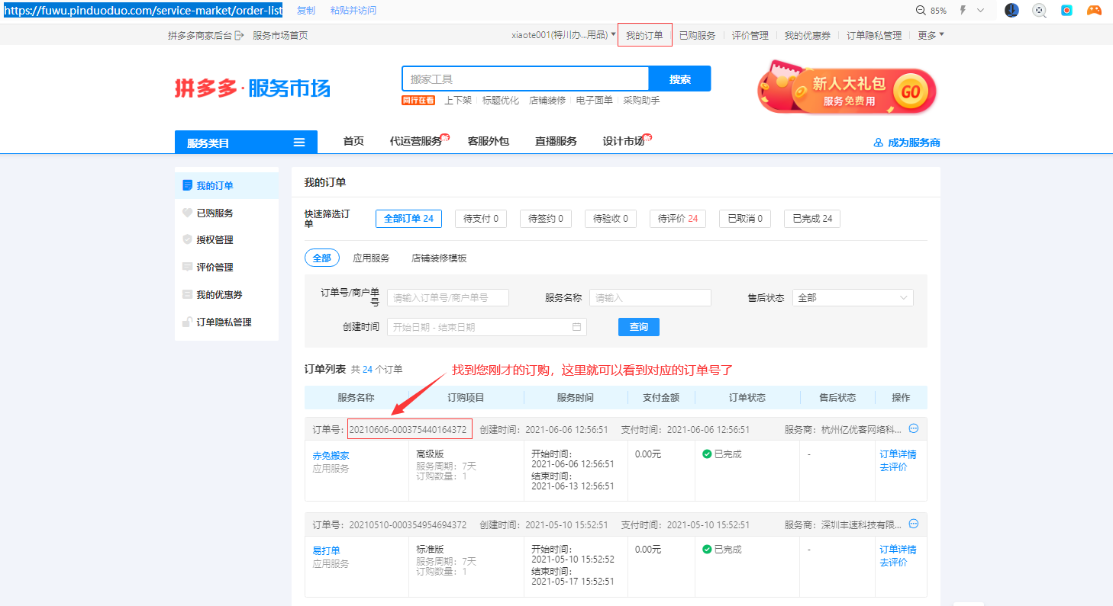Click the calendar icon in date field
Screen dimensions: 1113x606
point(576,327)
